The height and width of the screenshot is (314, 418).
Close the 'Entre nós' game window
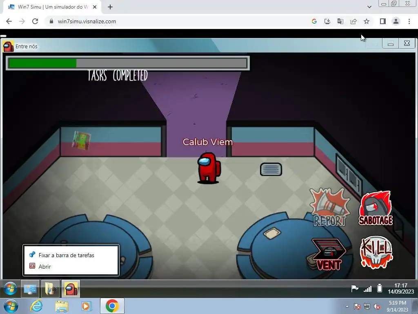407,43
